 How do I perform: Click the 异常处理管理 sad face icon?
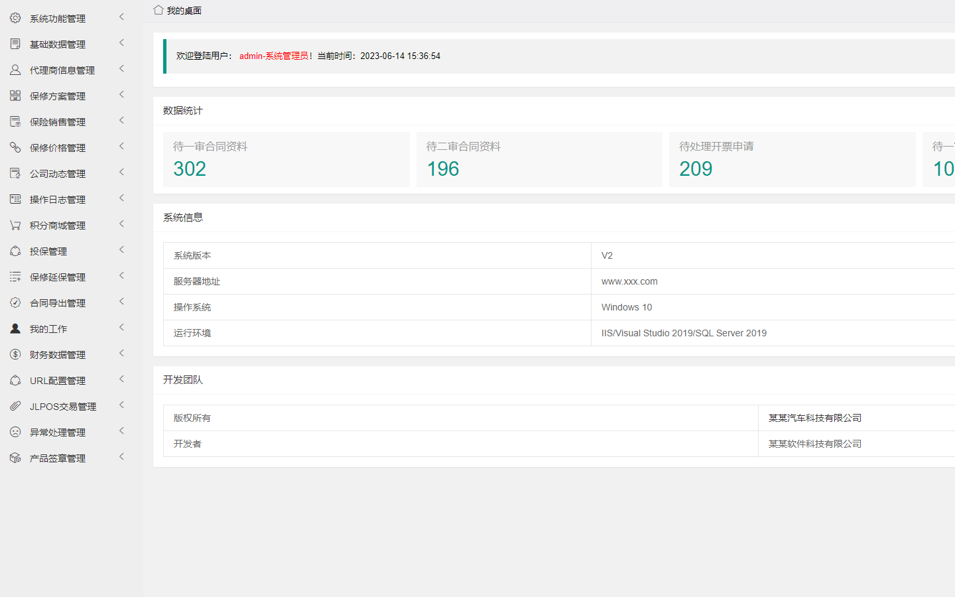click(x=15, y=432)
